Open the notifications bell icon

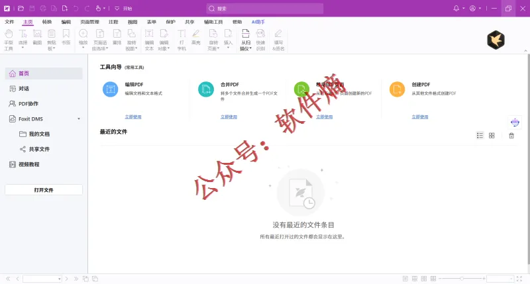coord(456,9)
